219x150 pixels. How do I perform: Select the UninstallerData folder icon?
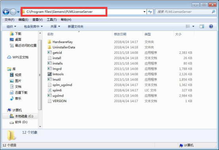pyautogui.click(x=49, y=47)
